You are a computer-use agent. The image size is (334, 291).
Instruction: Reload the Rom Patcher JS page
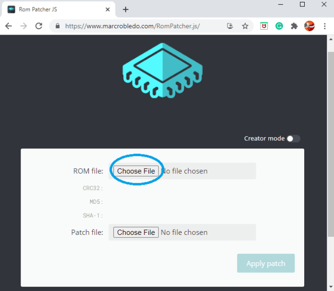click(x=39, y=26)
